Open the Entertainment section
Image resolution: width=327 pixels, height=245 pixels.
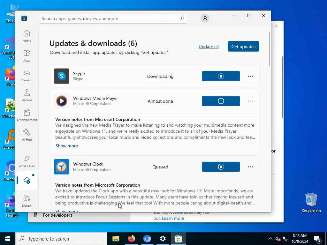27,115
